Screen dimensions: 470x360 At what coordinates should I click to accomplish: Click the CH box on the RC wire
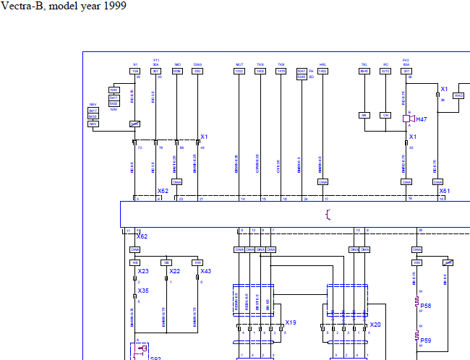point(385,116)
